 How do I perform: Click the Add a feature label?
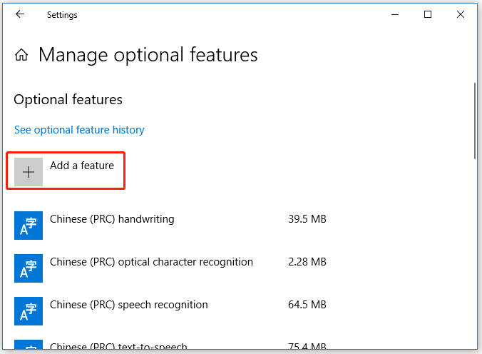pos(82,166)
